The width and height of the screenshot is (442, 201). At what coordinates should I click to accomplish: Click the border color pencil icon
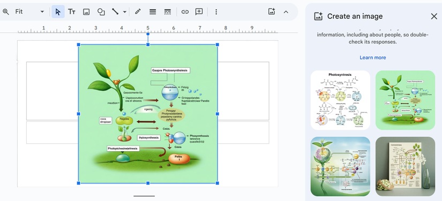click(x=138, y=12)
